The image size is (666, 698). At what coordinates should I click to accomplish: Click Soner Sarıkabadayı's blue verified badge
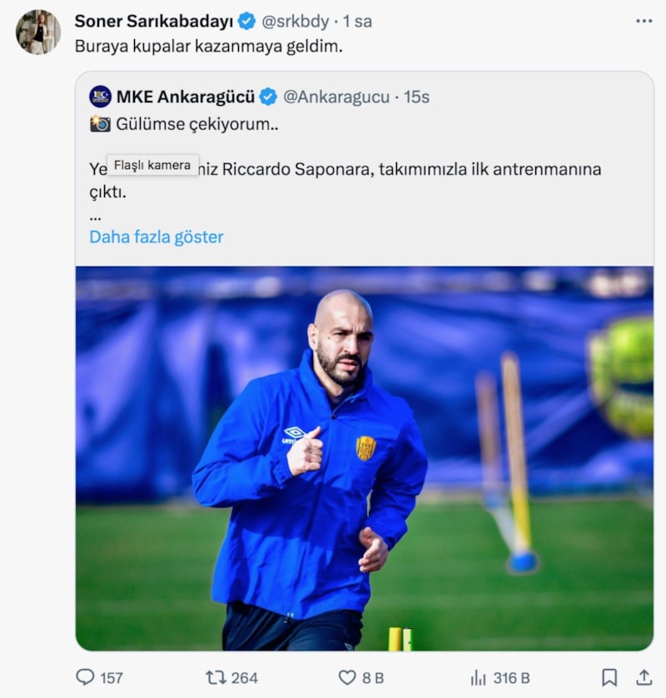(x=246, y=22)
